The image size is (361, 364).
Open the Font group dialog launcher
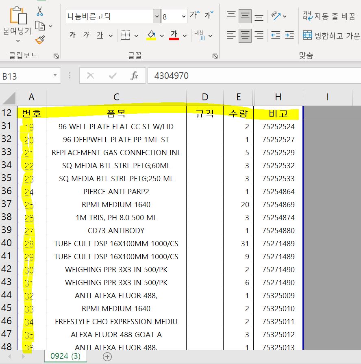[215, 56]
